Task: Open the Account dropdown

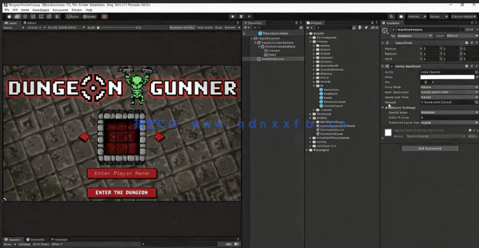Action: tap(417, 16)
